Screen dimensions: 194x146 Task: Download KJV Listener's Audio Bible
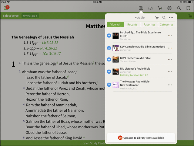(x=109, y=59)
